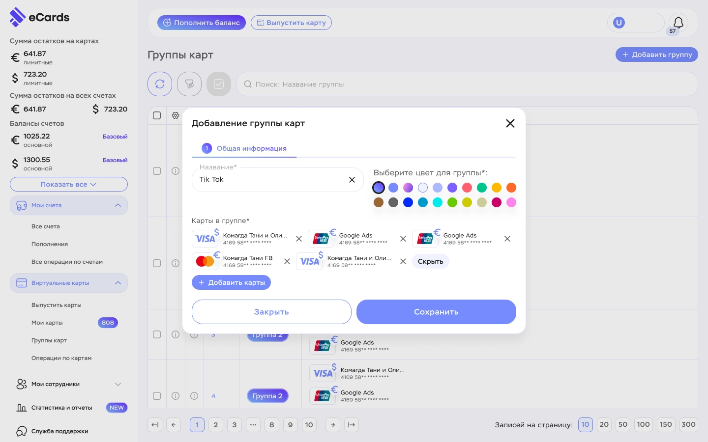This screenshot has height=442, width=708.
Task: Click the Сохранить button
Action: pos(436,312)
